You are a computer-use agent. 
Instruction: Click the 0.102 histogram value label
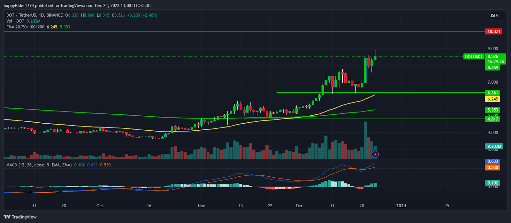pos(492,183)
